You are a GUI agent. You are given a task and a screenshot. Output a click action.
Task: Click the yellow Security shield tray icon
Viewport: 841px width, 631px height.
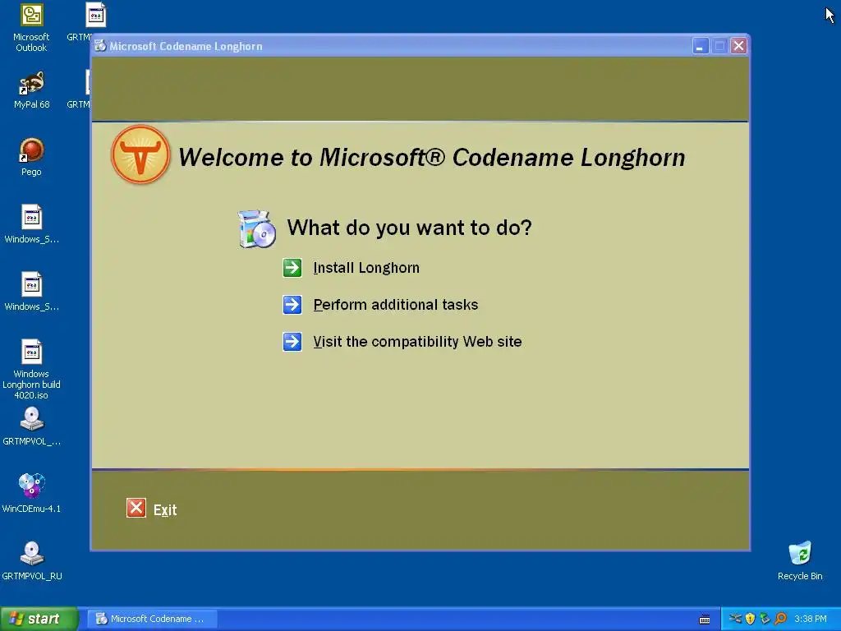(750, 619)
